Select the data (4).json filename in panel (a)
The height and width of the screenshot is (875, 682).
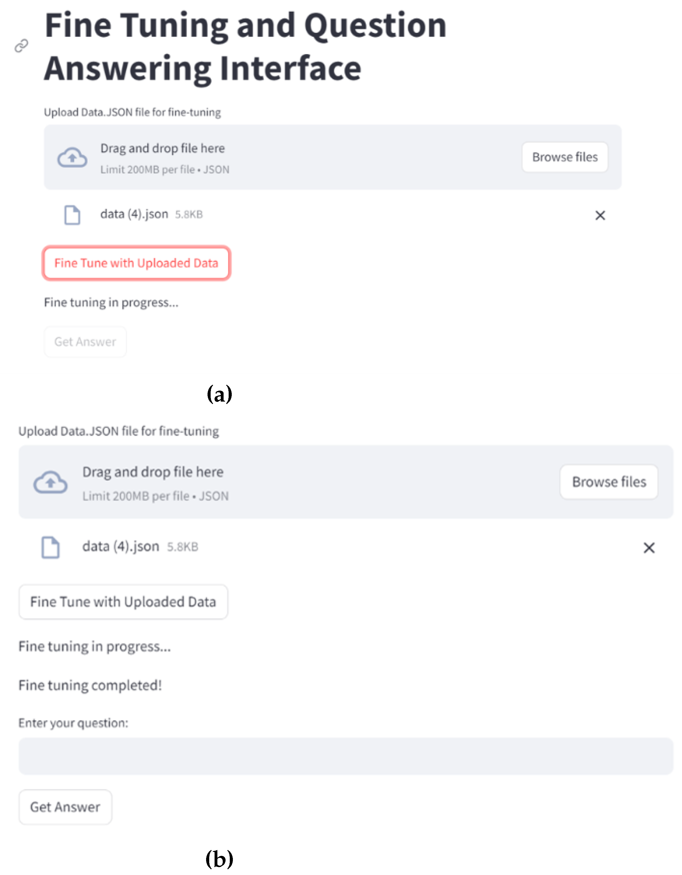point(134,214)
